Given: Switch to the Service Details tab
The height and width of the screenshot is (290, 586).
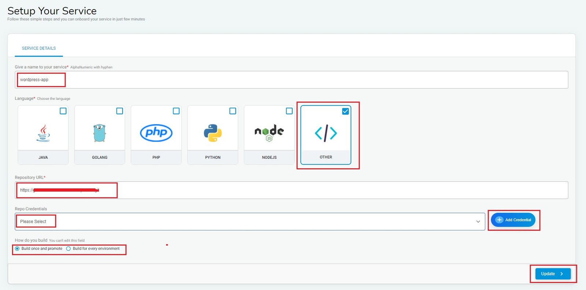Looking at the screenshot, I should click(39, 48).
